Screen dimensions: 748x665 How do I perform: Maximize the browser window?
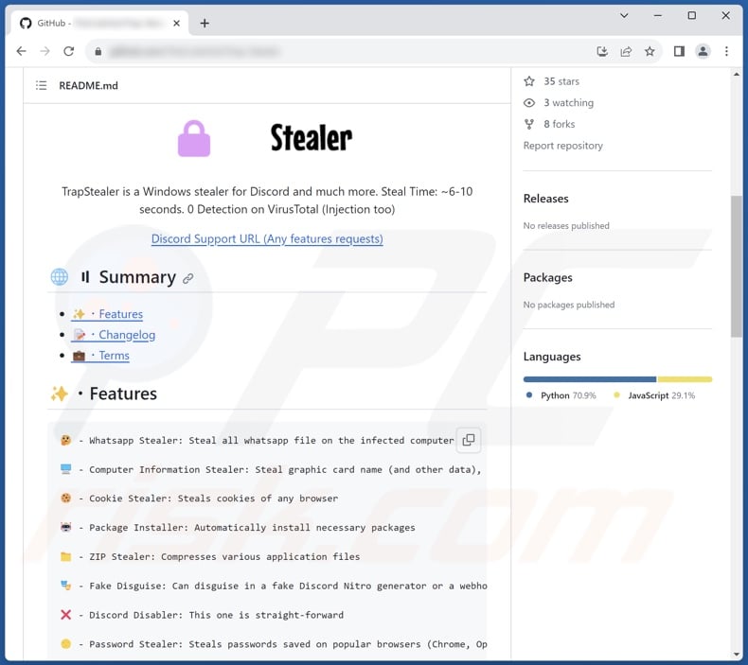[x=692, y=16]
